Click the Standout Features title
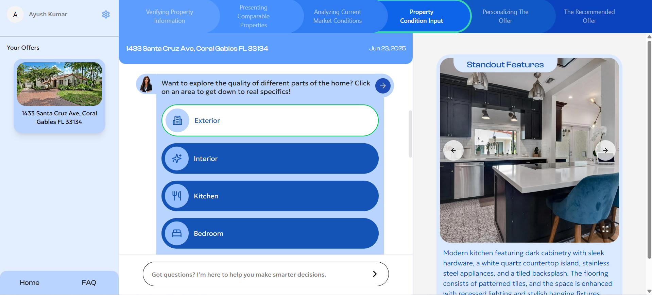Screen dimensions: 652x295 [x=505, y=65]
